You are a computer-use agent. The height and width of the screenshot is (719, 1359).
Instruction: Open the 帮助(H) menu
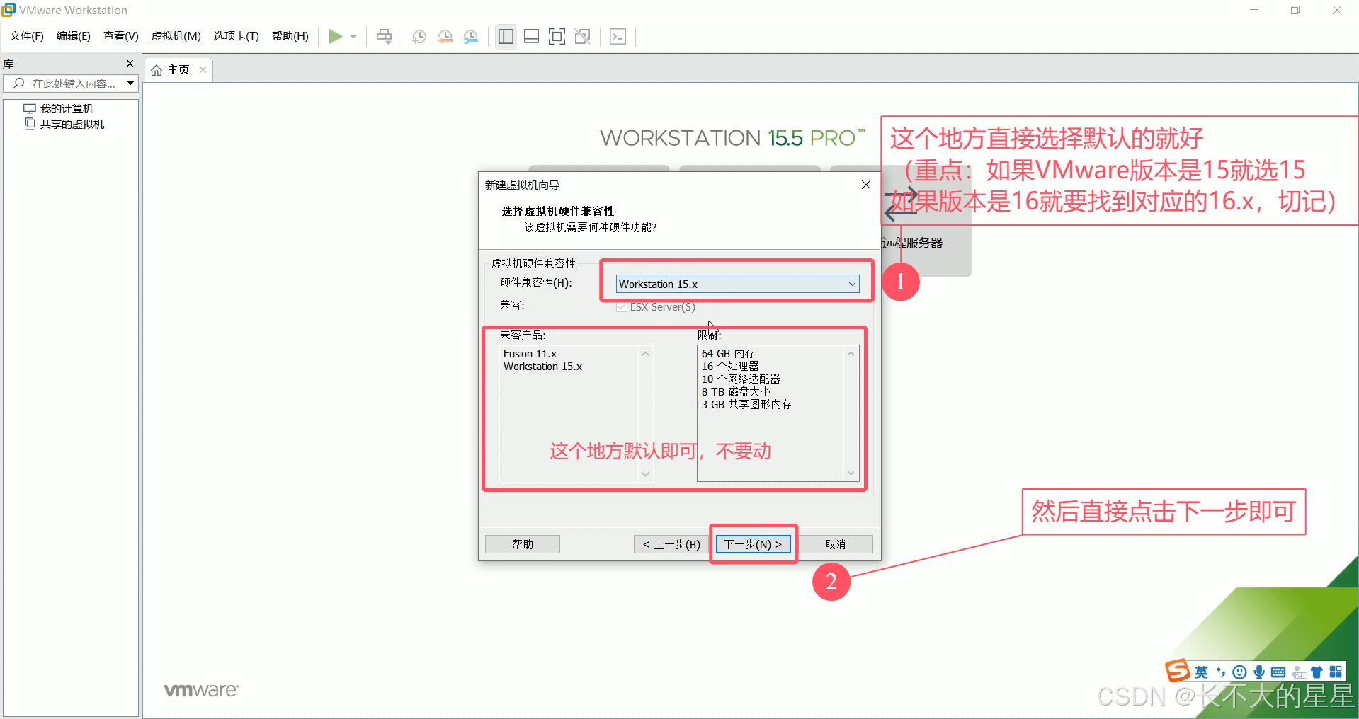[x=290, y=36]
